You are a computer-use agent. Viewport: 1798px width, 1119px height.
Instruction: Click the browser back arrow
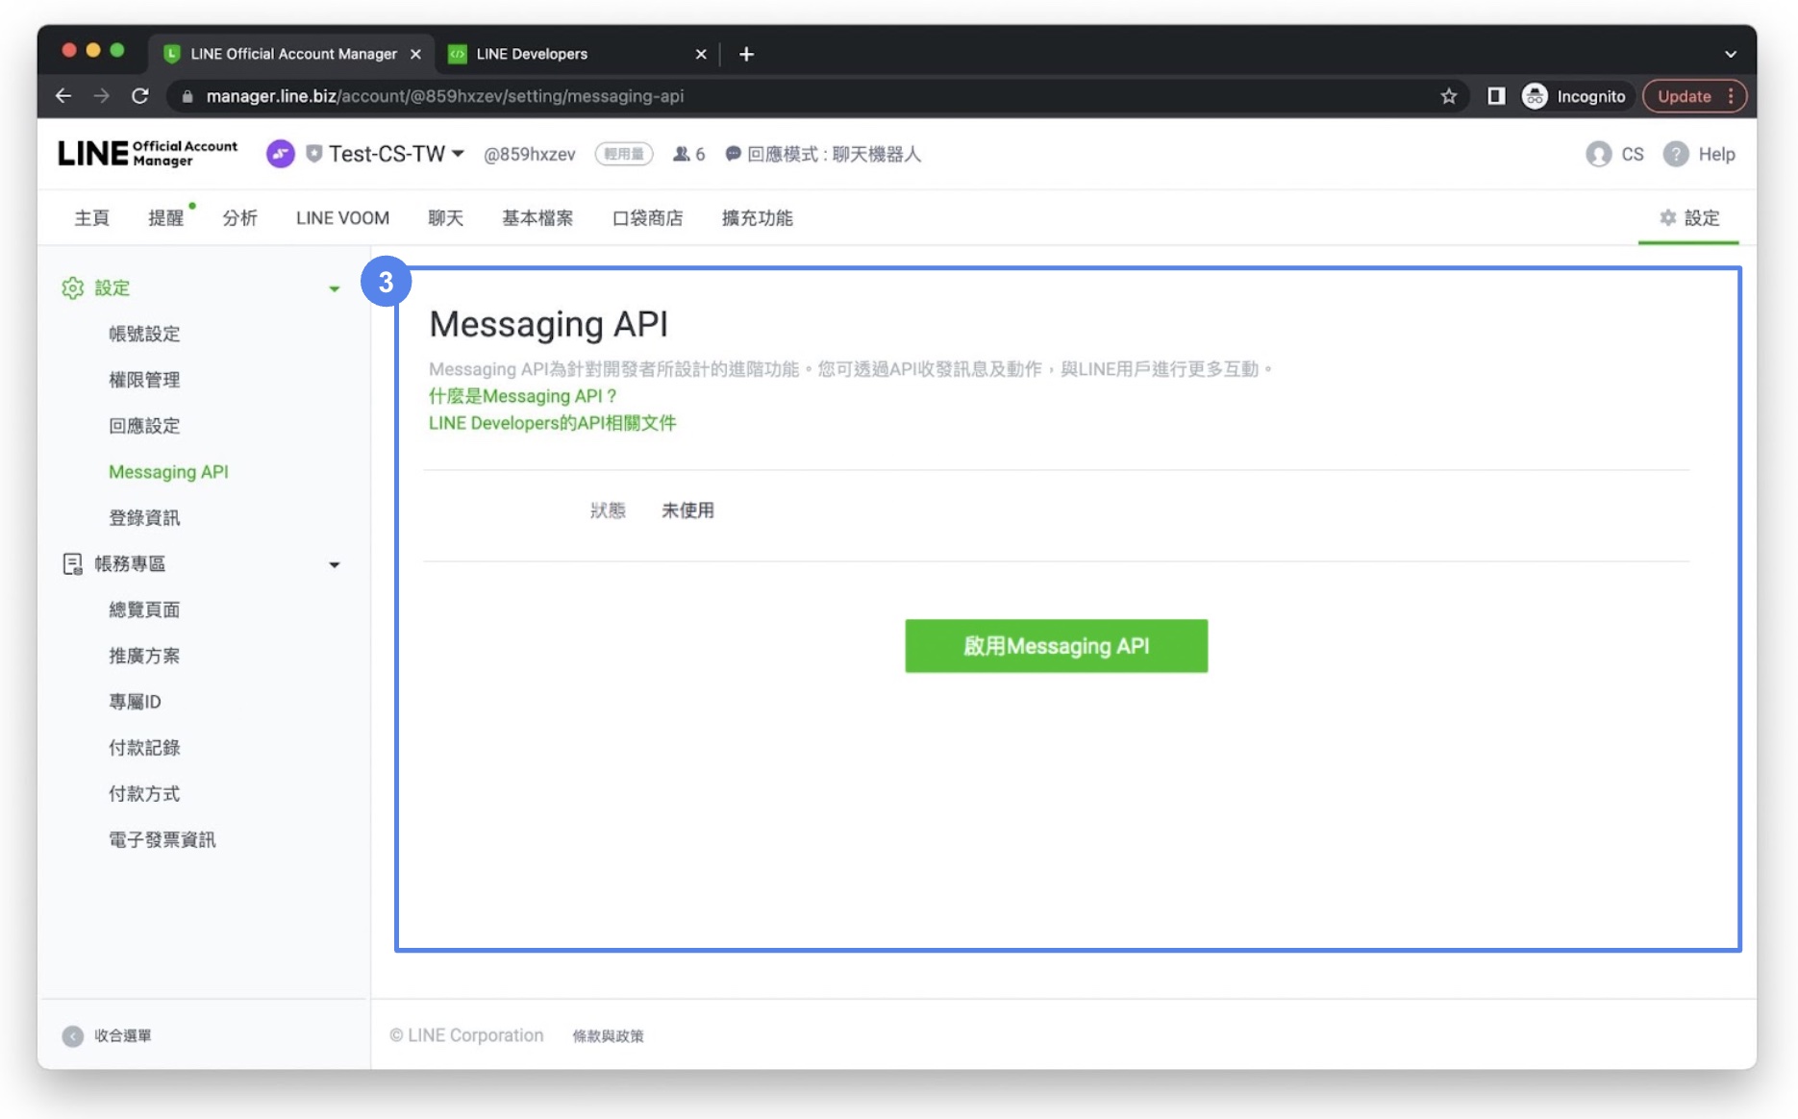point(63,96)
